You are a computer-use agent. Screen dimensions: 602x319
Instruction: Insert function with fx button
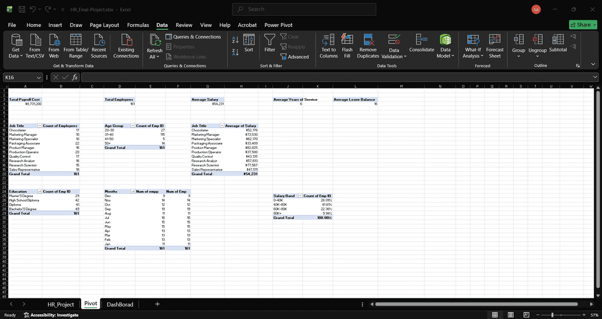click(x=75, y=77)
